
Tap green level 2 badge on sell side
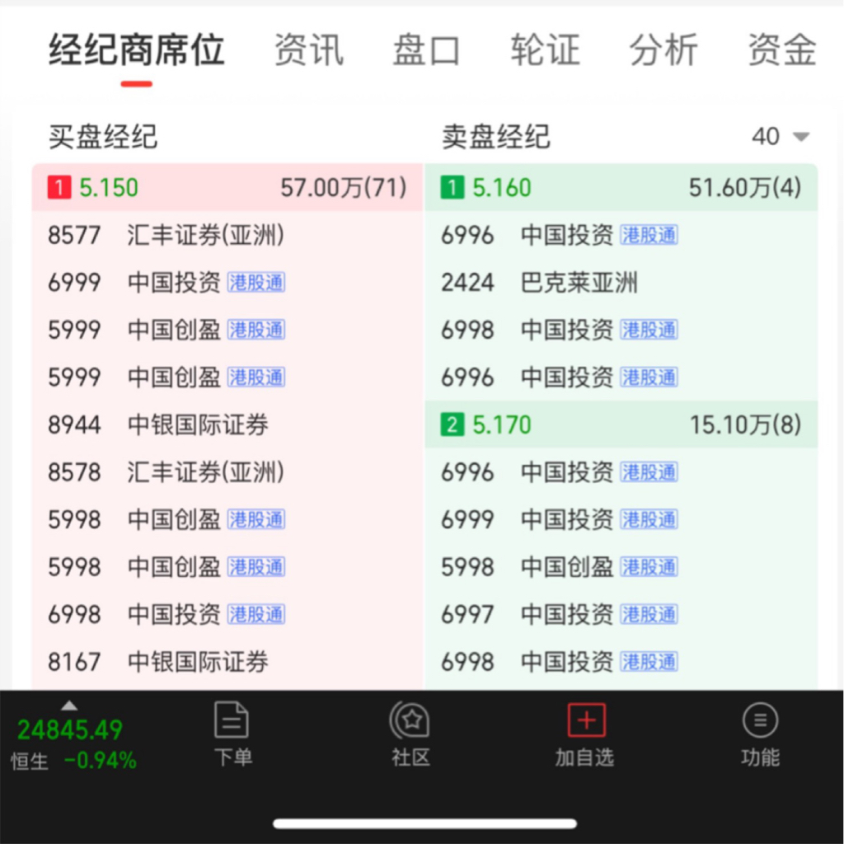pos(452,424)
